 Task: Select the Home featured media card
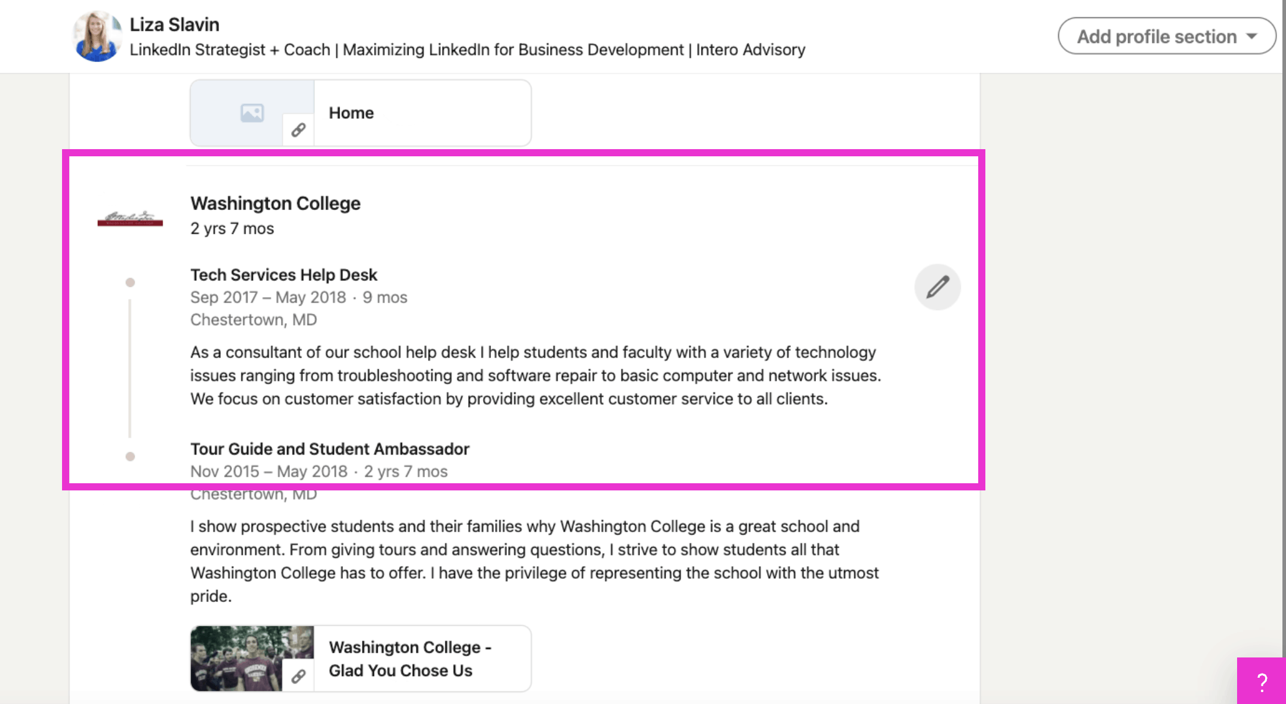click(360, 112)
